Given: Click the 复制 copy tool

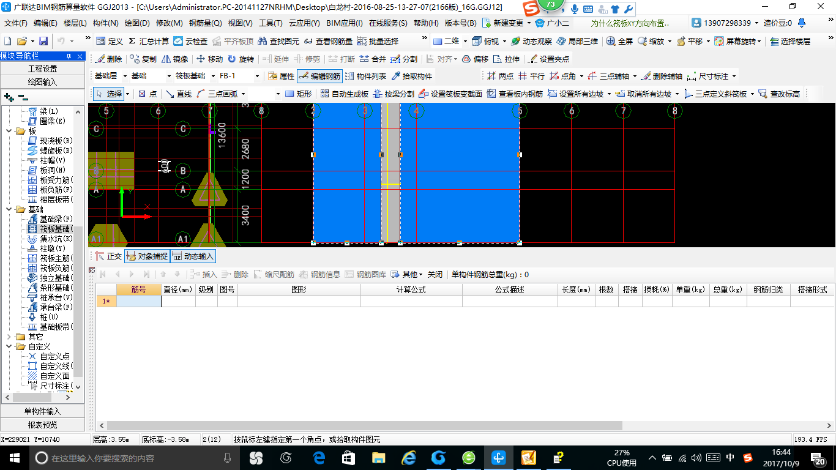Looking at the screenshot, I should [143, 59].
